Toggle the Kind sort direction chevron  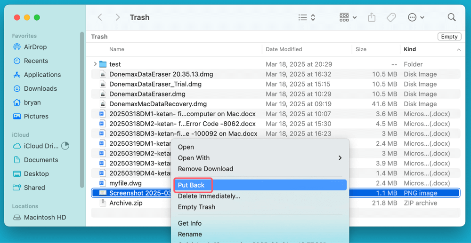point(458,49)
